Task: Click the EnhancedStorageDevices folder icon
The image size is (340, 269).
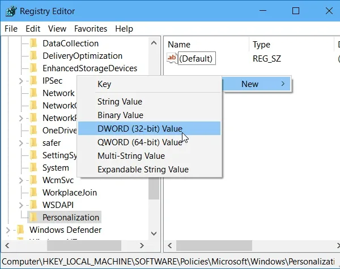Action: click(33, 68)
